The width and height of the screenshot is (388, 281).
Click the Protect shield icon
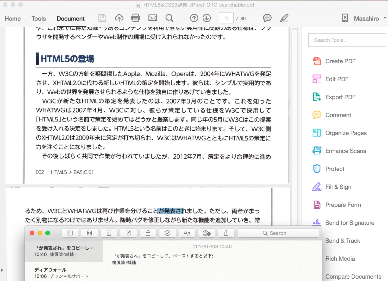pos(317,169)
